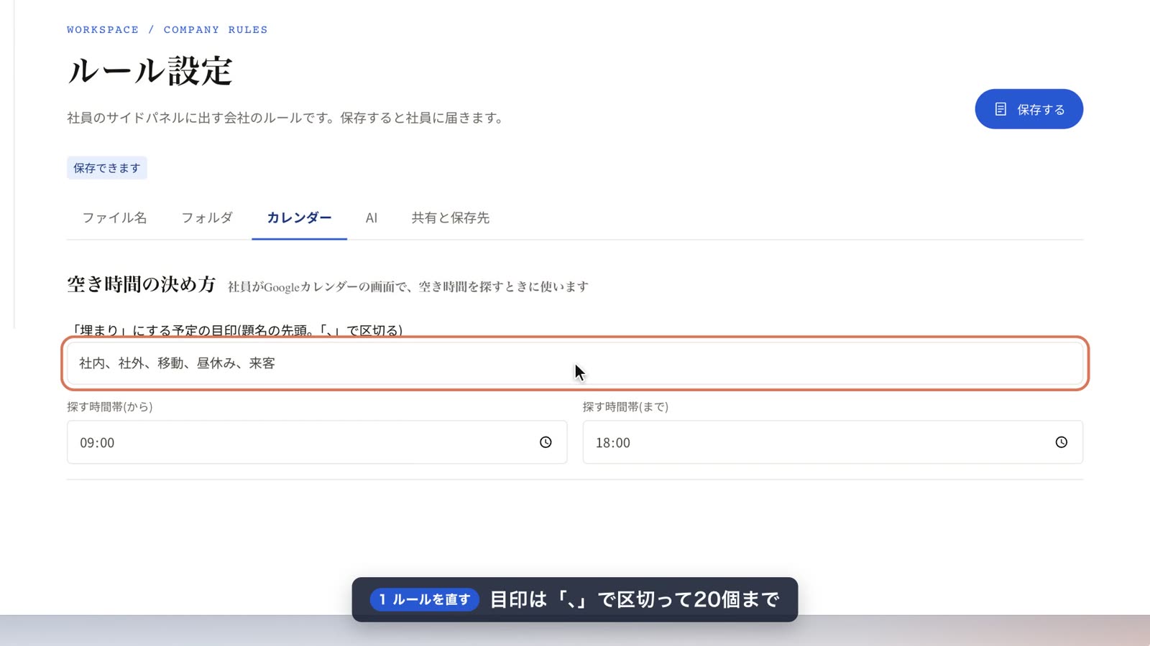The width and height of the screenshot is (1150, 646).
Task: Open the ファイル名 tab
Action: pyautogui.click(x=114, y=217)
